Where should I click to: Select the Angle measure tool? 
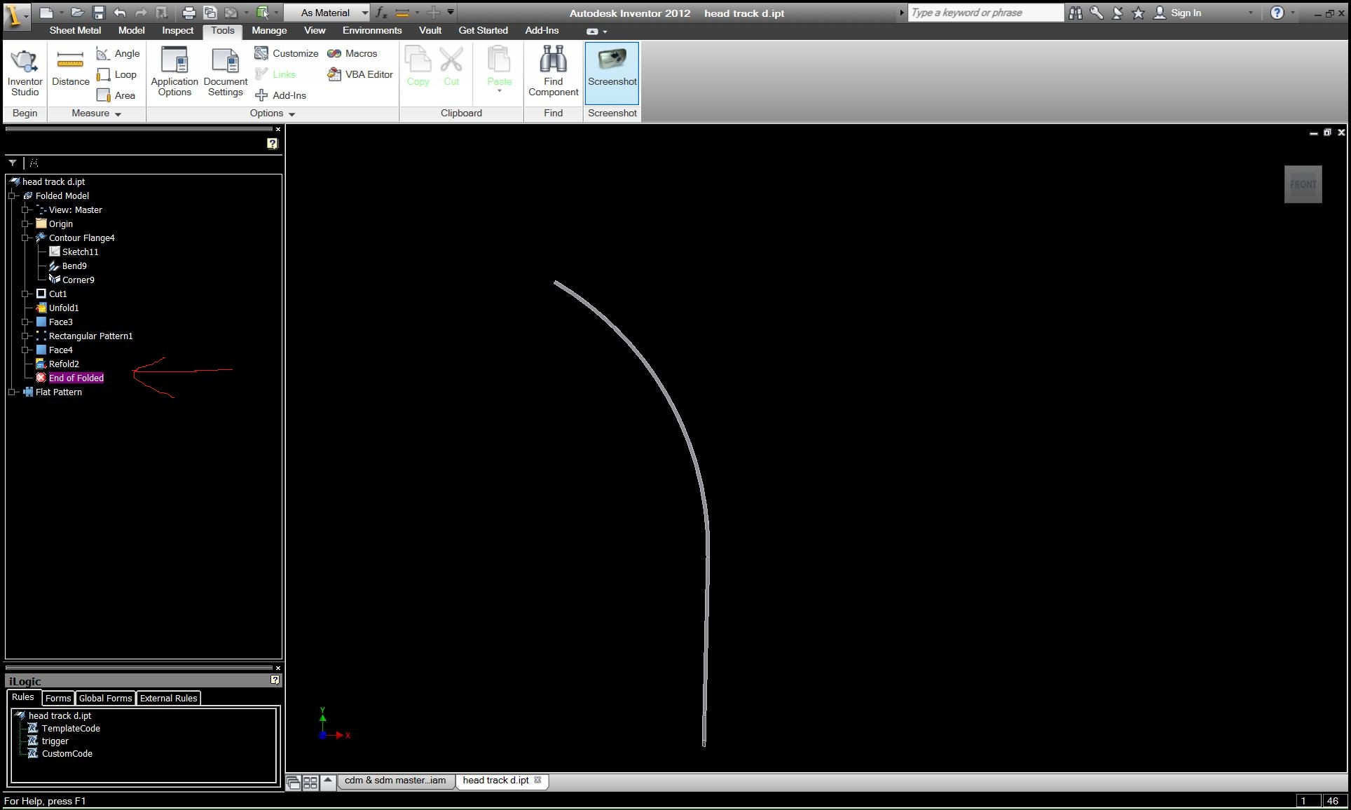click(x=118, y=53)
